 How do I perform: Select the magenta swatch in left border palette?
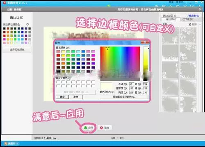point(5,39)
